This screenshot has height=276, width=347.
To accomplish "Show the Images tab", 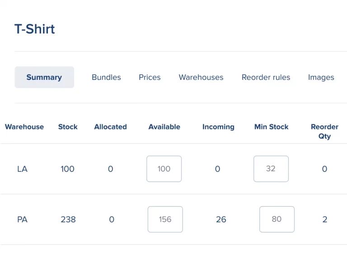I will (321, 77).
